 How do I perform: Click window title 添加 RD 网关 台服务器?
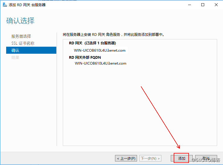pyautogui.click(x=27, y=5)
